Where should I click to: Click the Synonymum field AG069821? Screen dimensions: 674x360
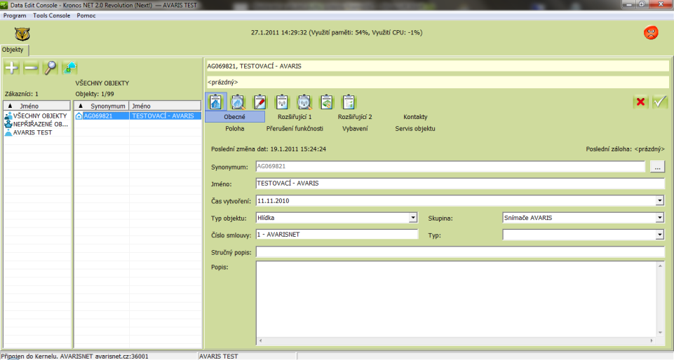pos(450,167)
